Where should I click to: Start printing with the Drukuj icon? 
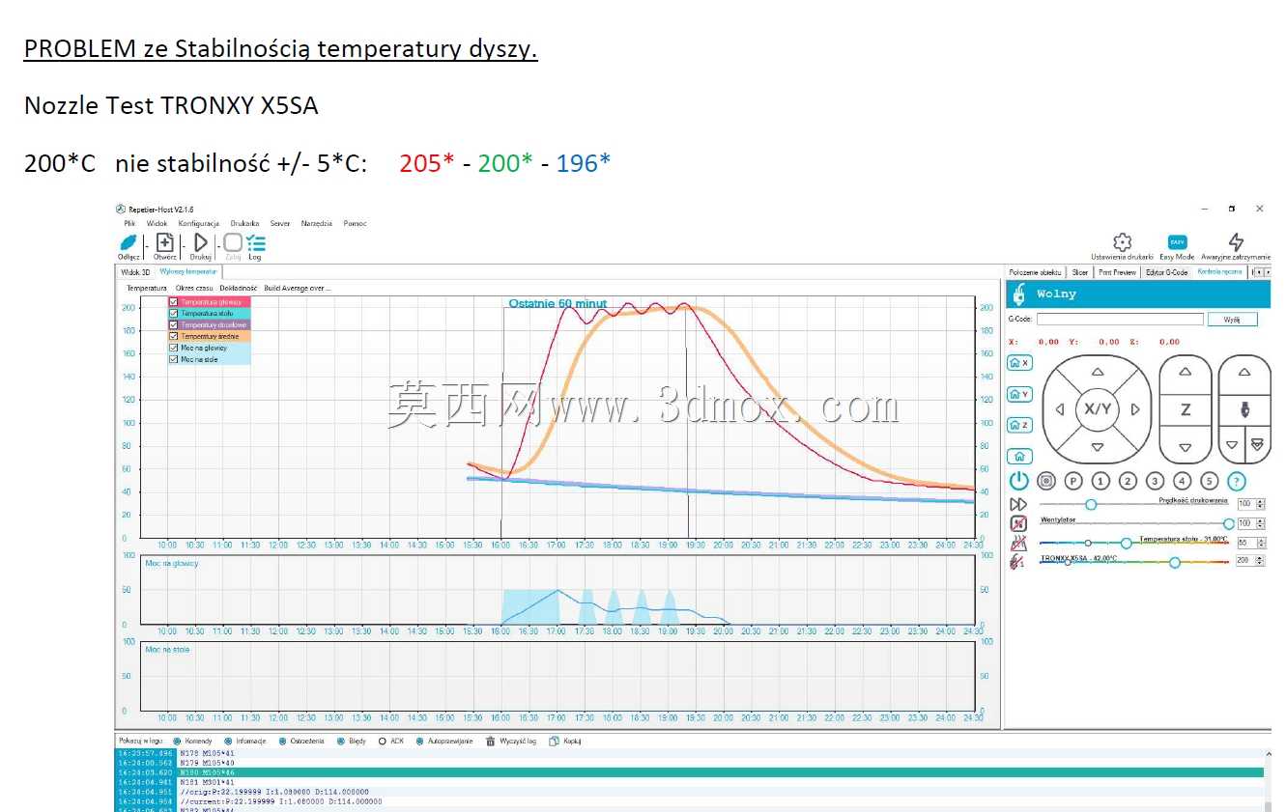click(x=201, y=243)
